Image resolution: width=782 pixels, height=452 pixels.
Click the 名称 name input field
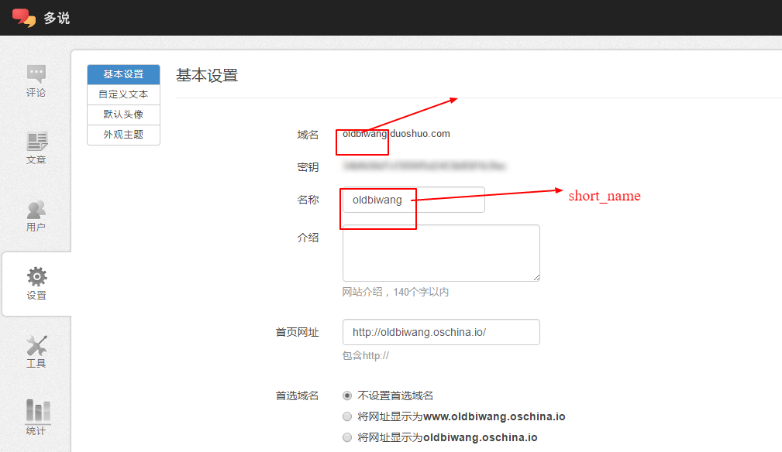click(x=413, y=200)
